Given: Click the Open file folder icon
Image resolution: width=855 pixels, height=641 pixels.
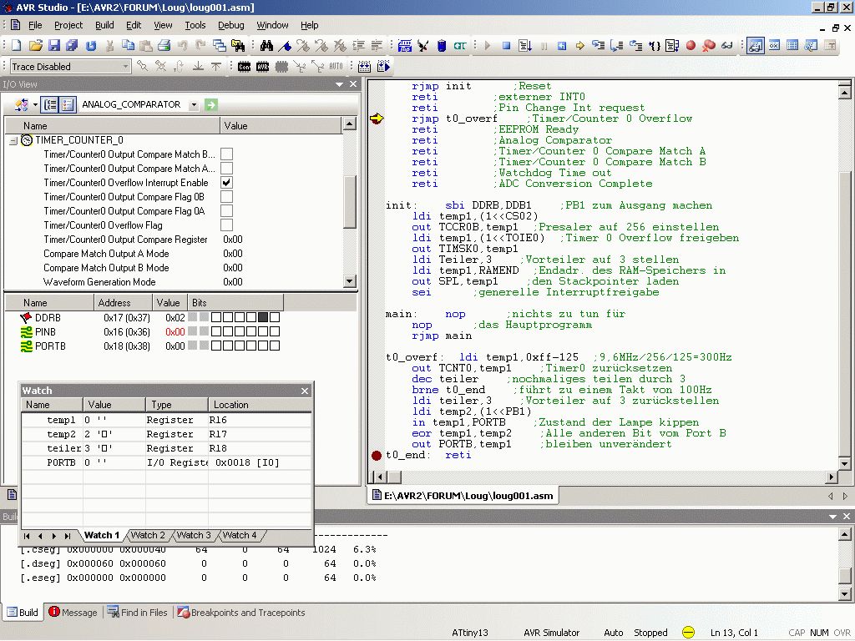Looking at the screenshot, I should 35,46.
